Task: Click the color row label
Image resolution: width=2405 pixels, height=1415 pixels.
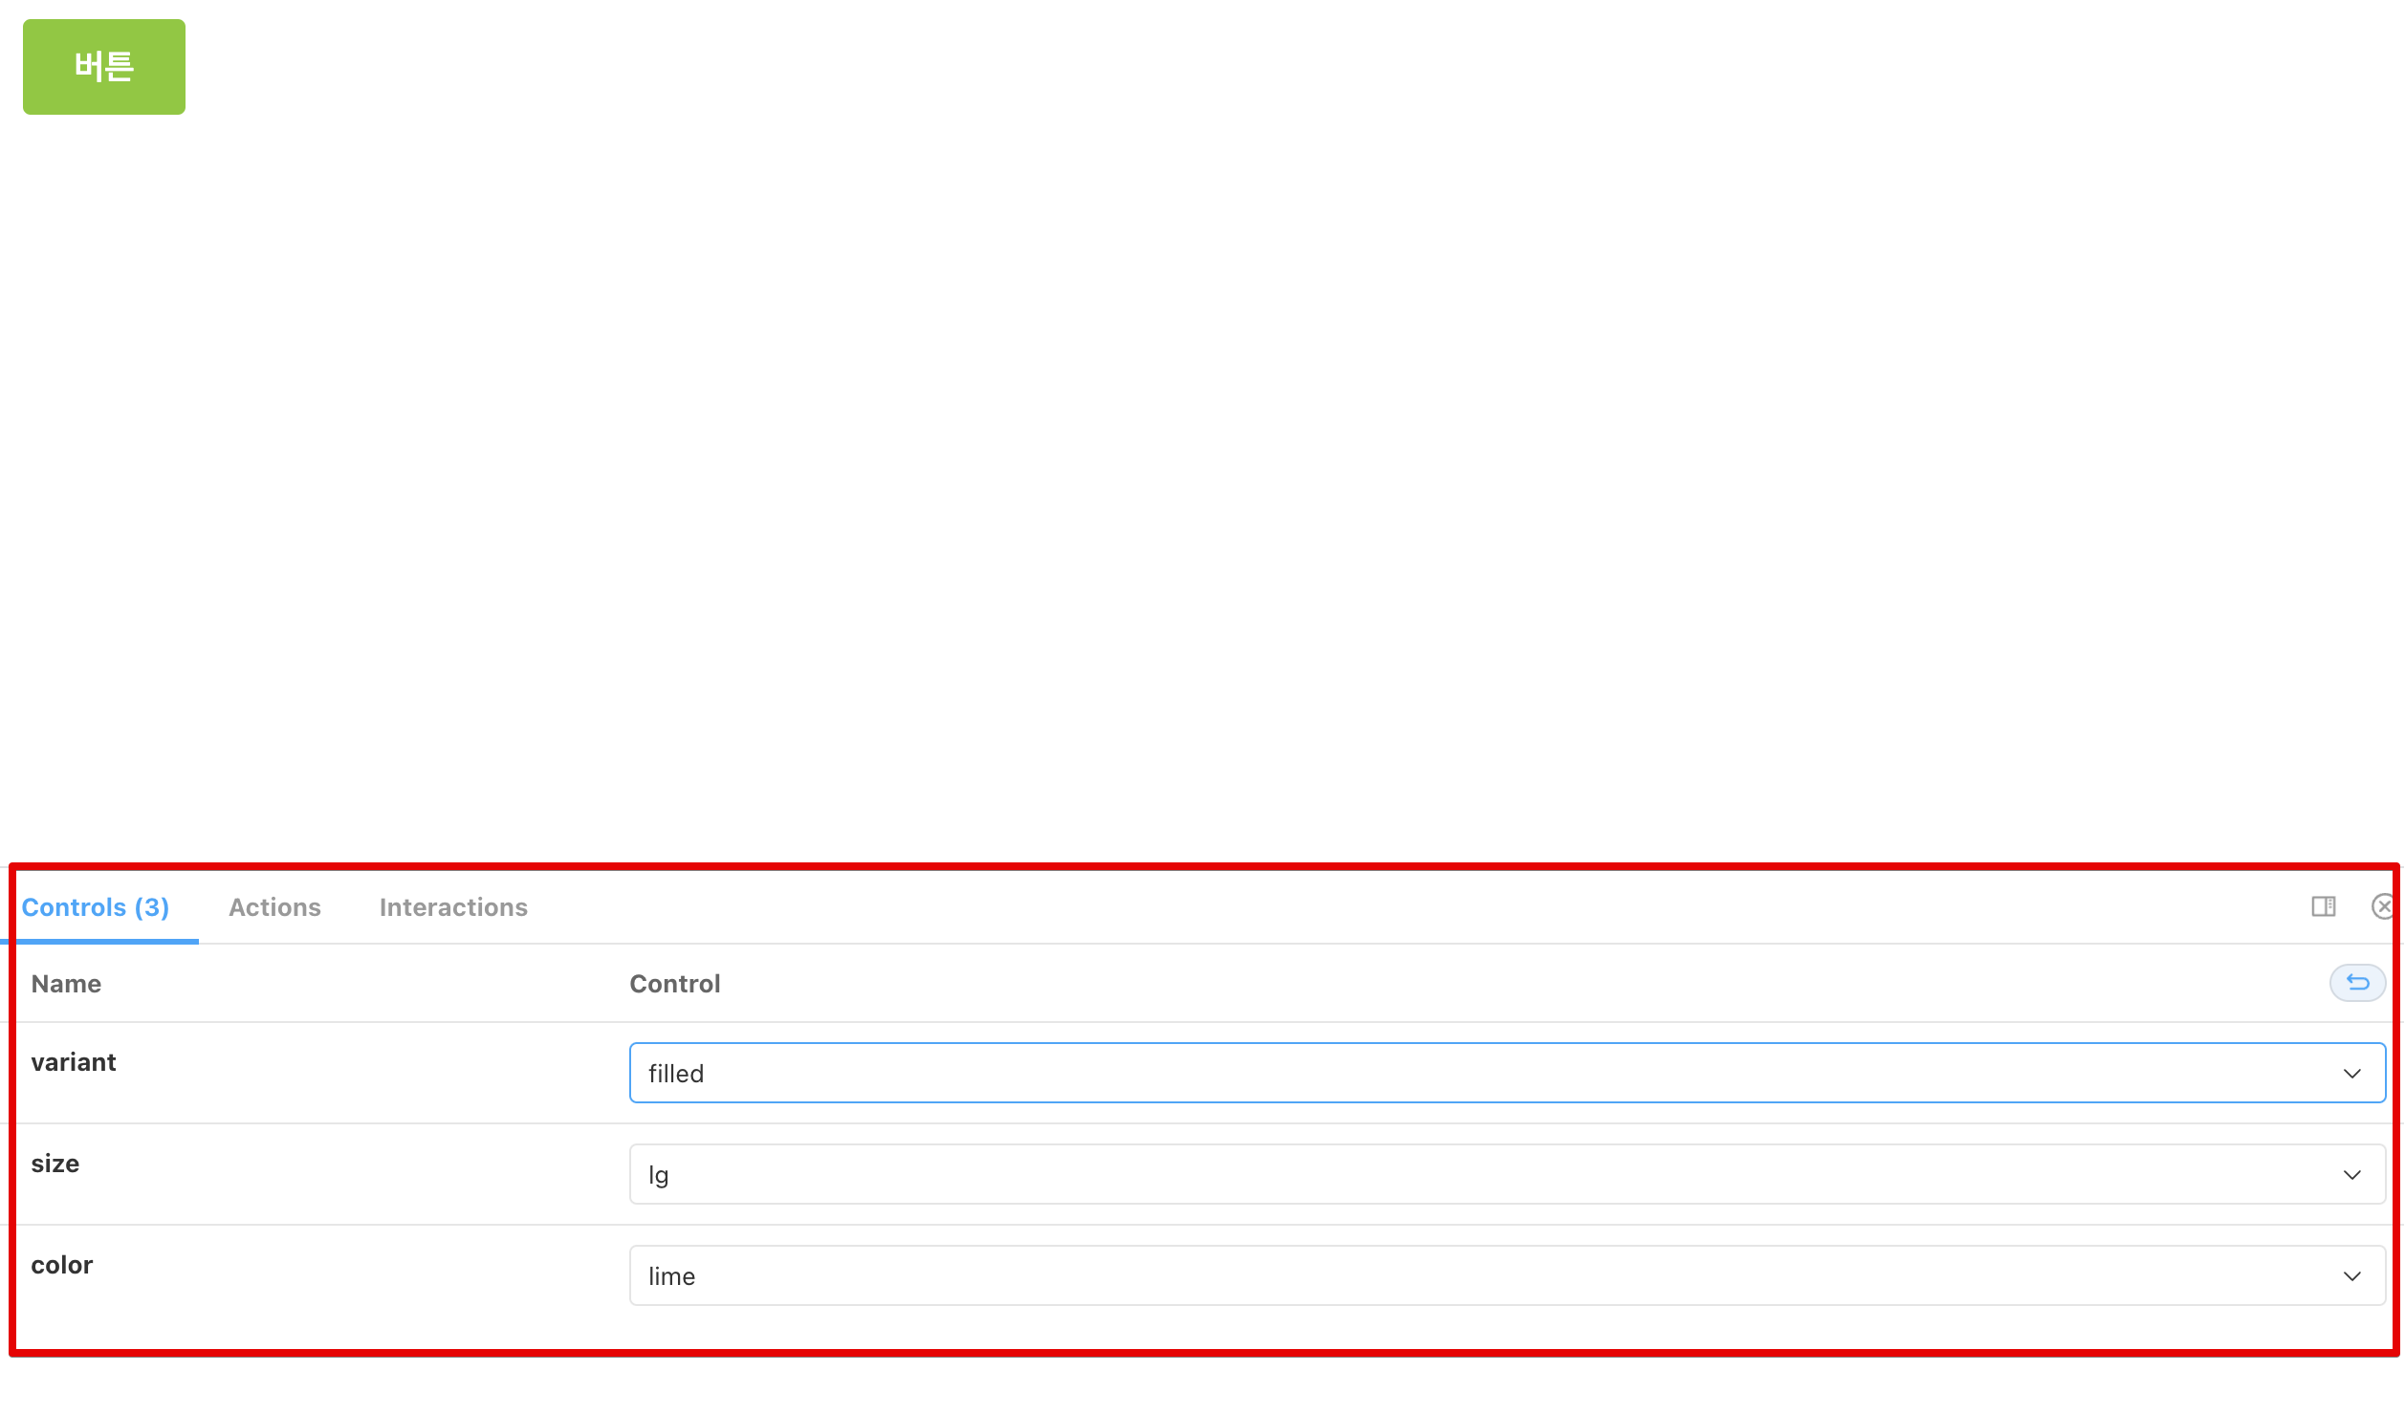Action: [61, 1264]
